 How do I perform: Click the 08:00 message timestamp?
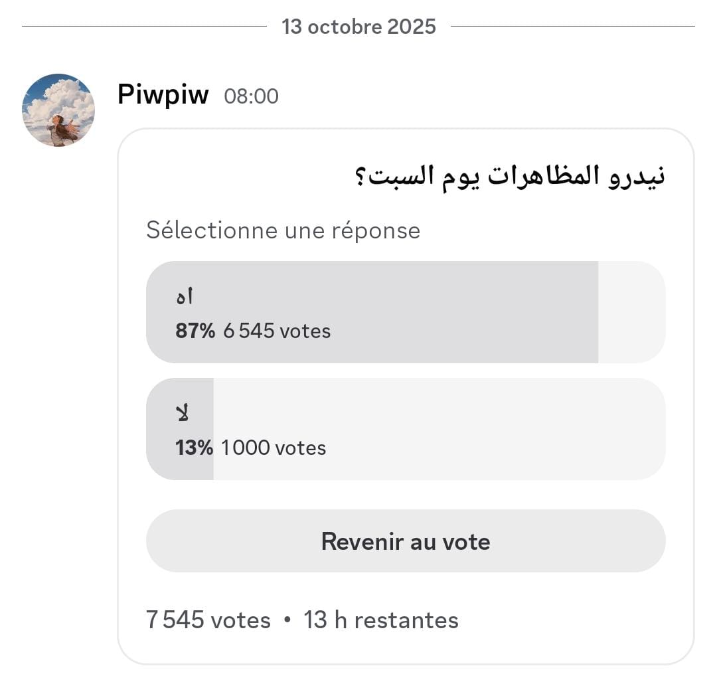pos(251,96)
